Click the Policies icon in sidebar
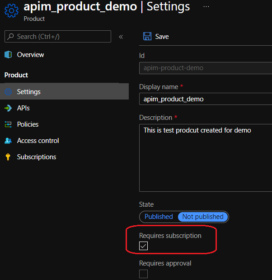 8,124
